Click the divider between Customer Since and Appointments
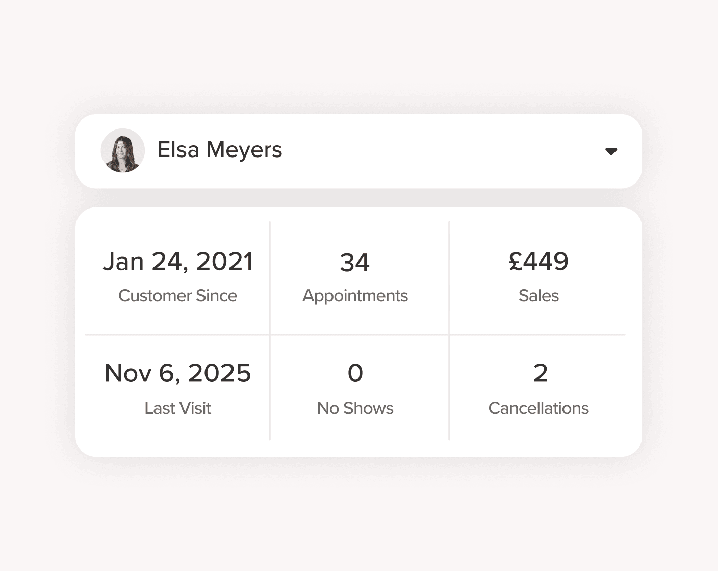 click(x=270, y=278)
